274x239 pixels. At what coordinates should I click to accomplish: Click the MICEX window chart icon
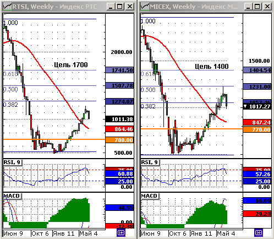145,7
